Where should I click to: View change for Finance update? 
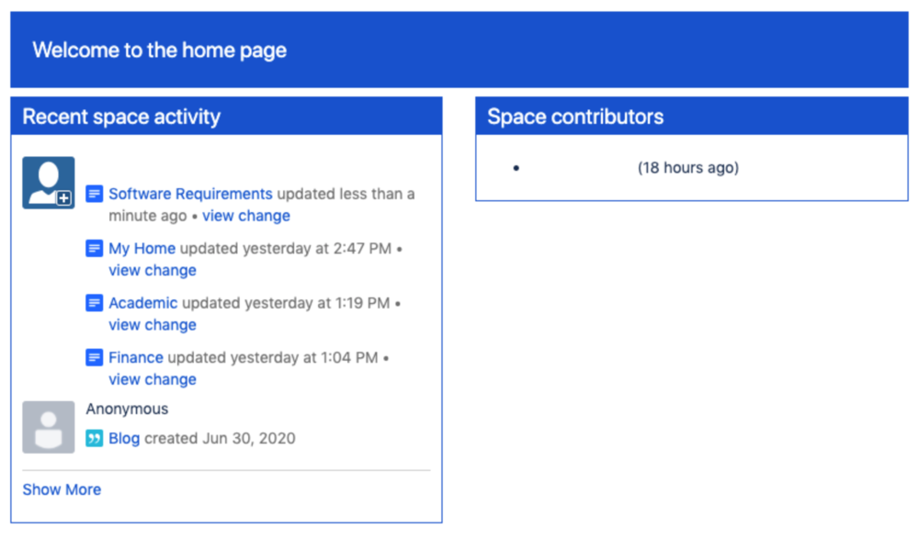coord(153,379)
